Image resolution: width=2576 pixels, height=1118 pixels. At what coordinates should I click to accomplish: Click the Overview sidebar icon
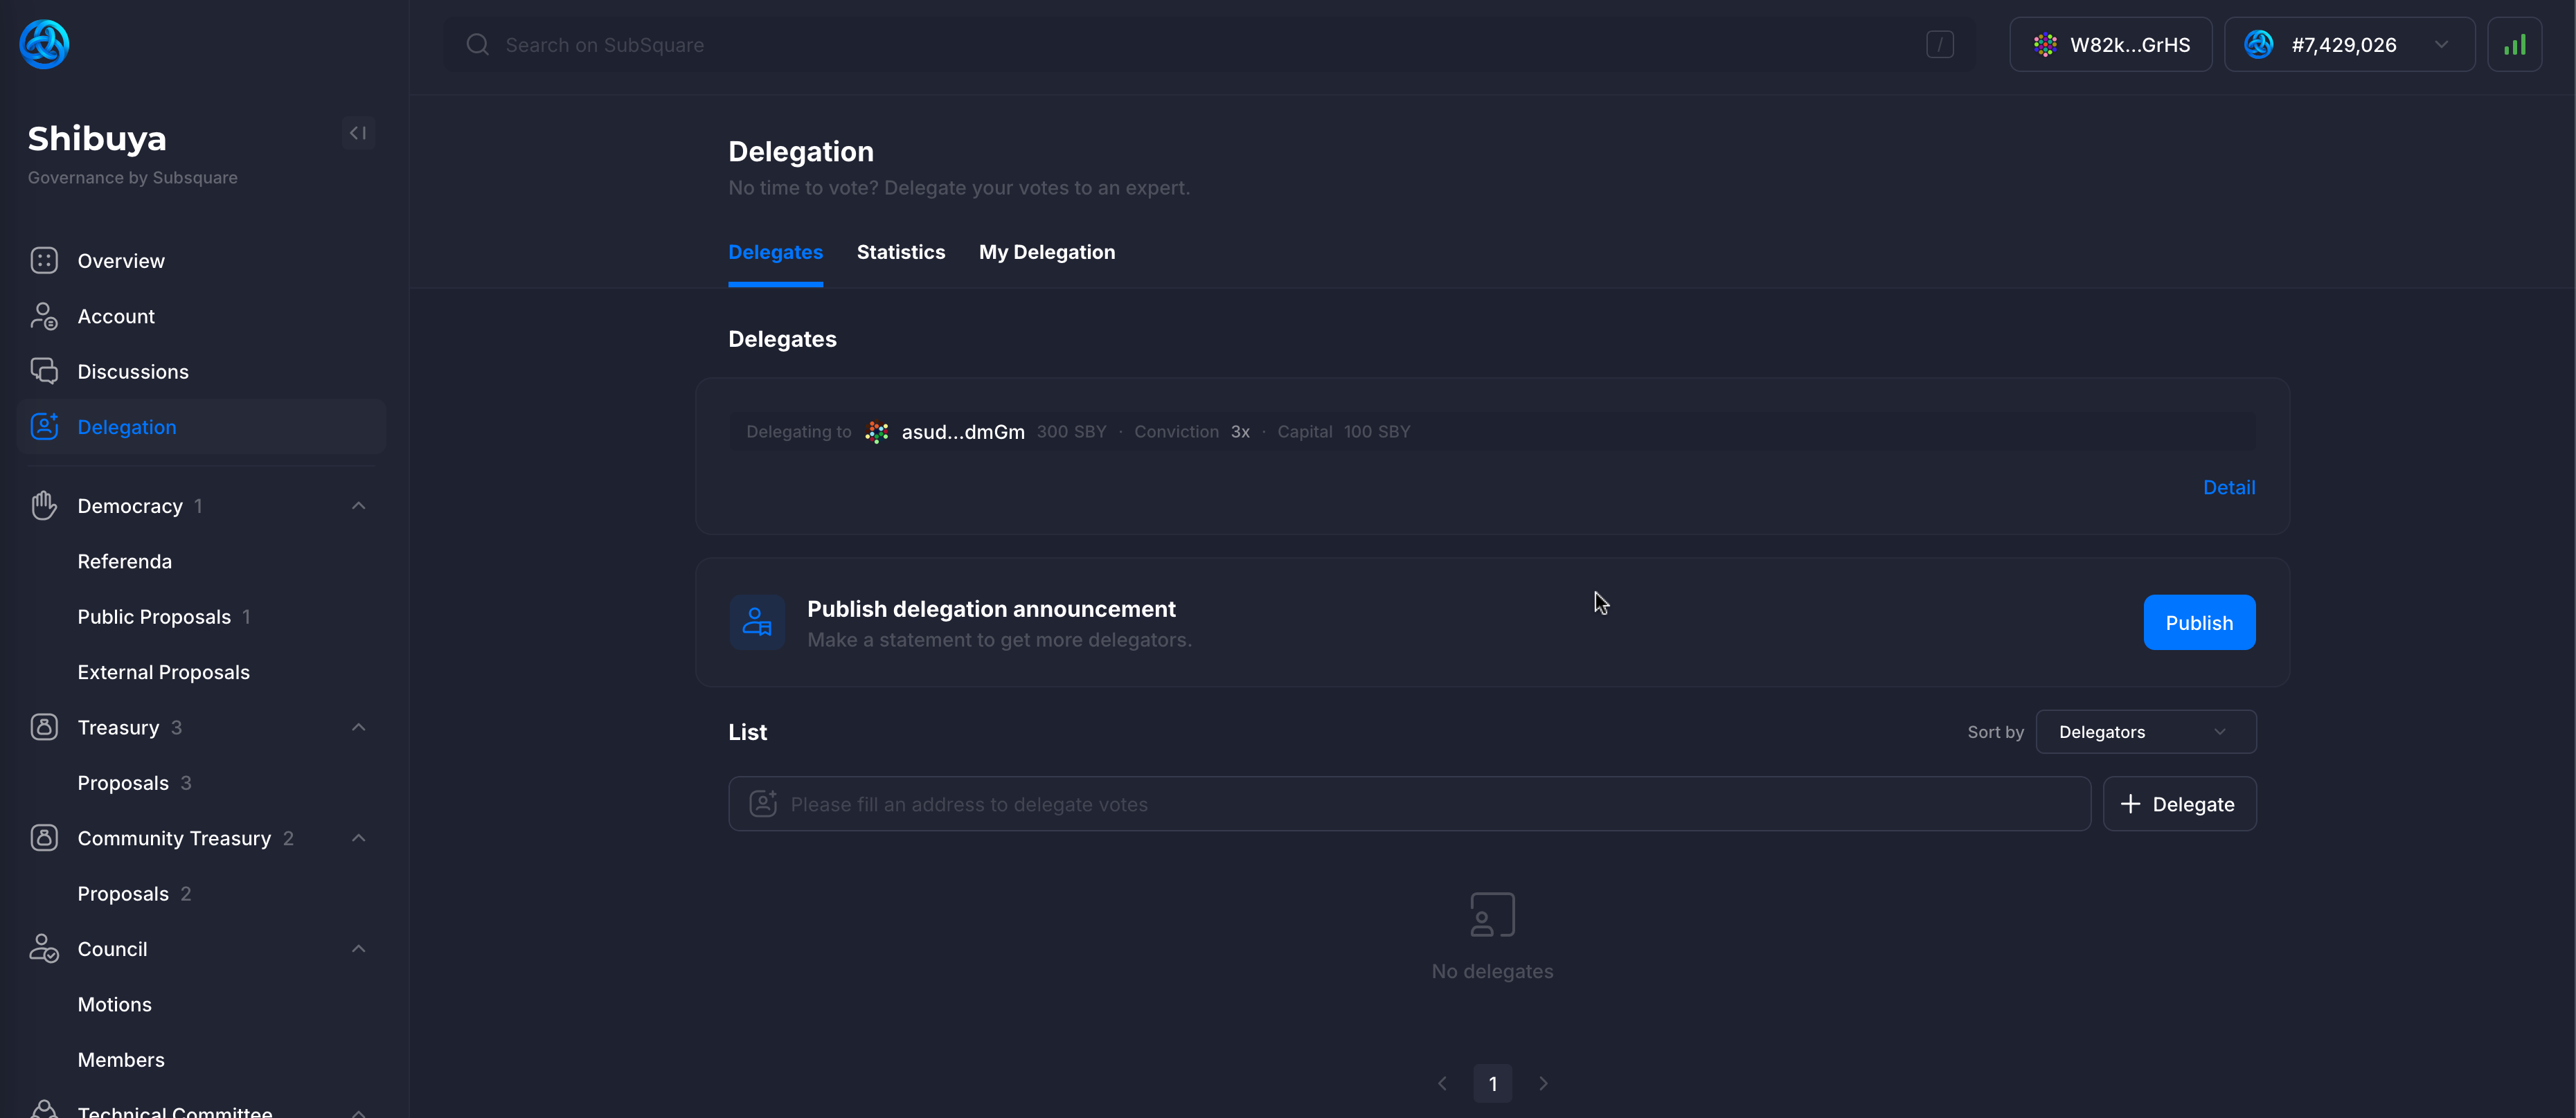tap(43, 260)
